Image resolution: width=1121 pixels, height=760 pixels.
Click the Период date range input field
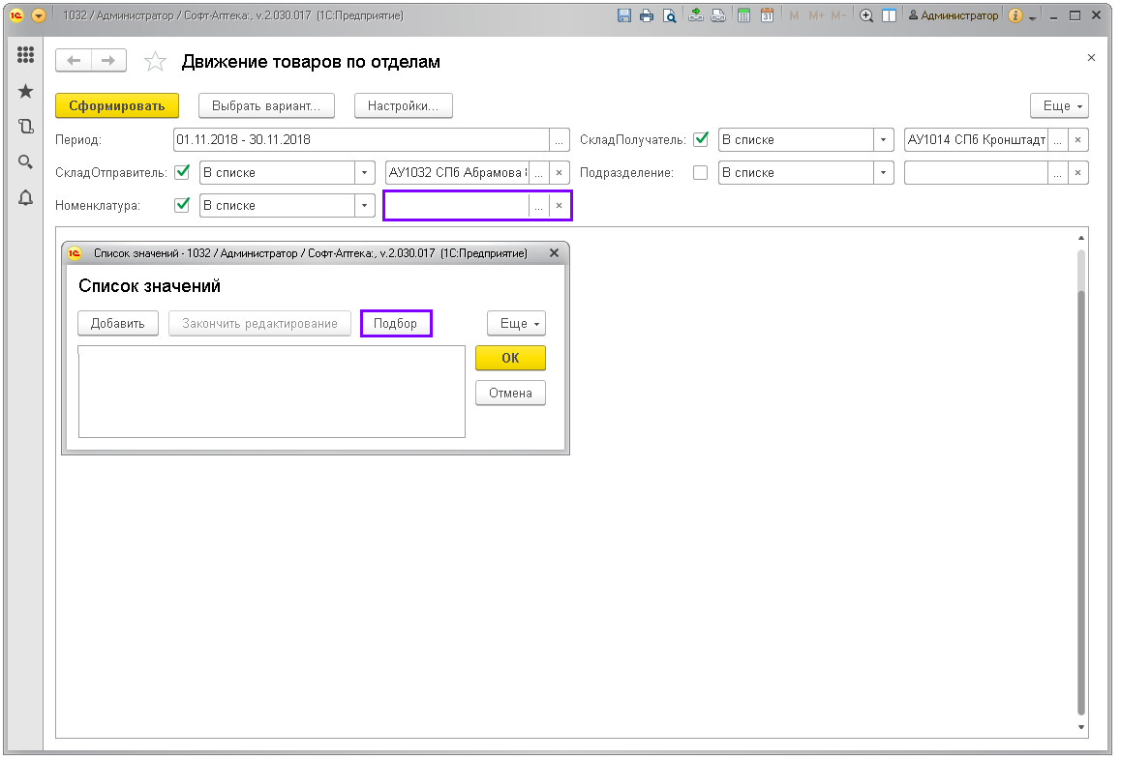tap(360, 139)
